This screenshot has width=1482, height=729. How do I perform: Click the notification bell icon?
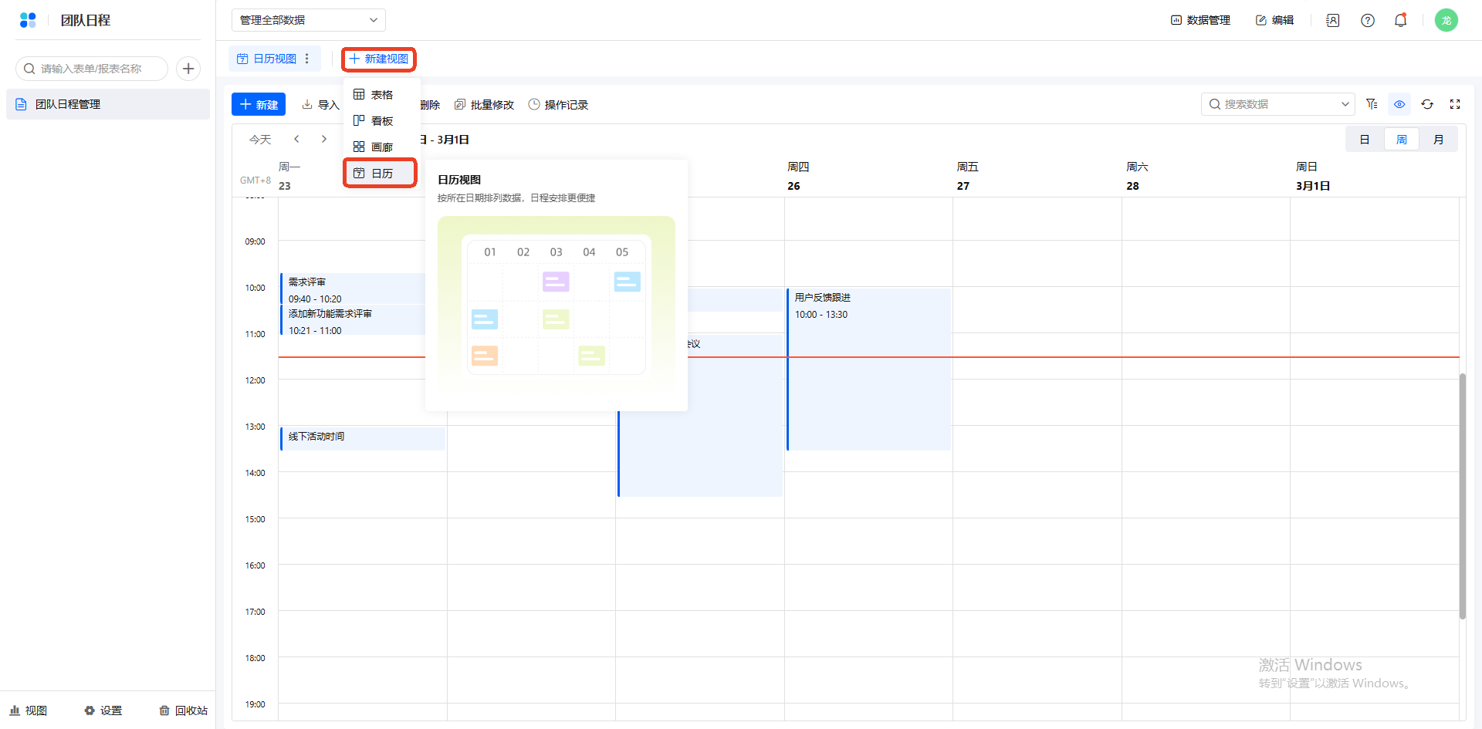point(1400,20)
